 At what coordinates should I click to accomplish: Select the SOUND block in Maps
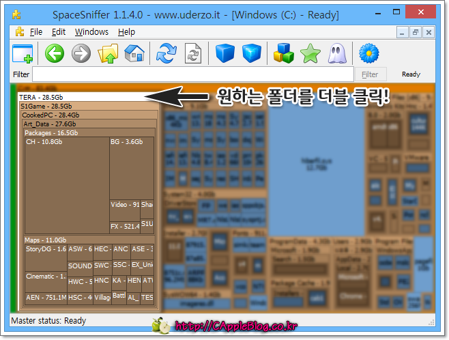pyautogui.click(x=81, y=268)
